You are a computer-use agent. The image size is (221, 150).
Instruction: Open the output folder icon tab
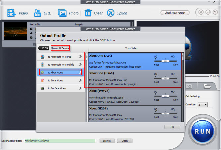click(x=207, y=86)
